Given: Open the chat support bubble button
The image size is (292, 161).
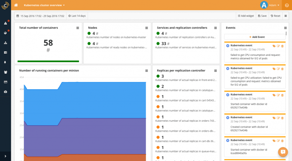Looking at the screenshot, I should click(x=283, y=152).
